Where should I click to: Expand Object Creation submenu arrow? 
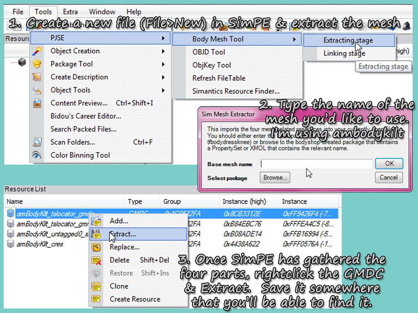pos(163,51)
